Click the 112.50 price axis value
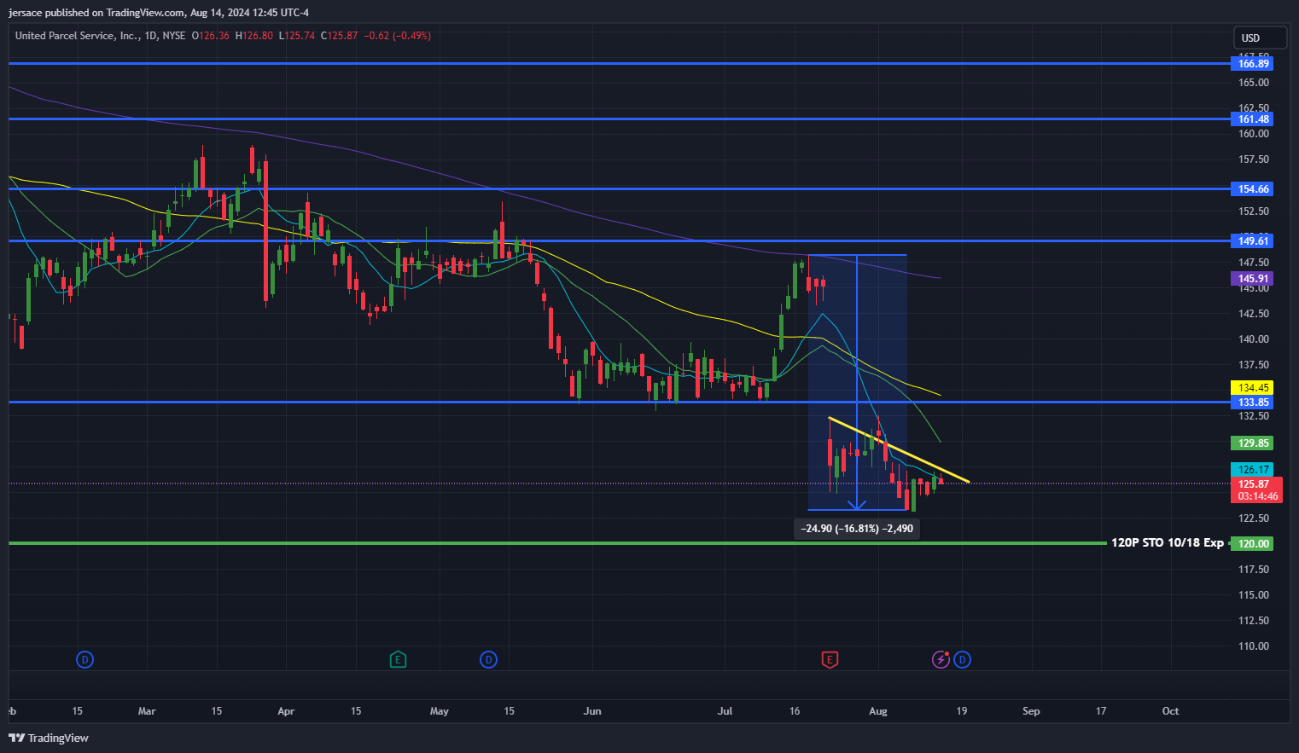1299x753 pixels. [x=1253, y=621]
